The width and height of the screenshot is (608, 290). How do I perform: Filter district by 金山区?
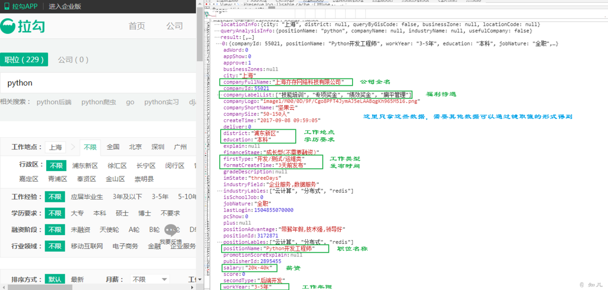point(115,179)
